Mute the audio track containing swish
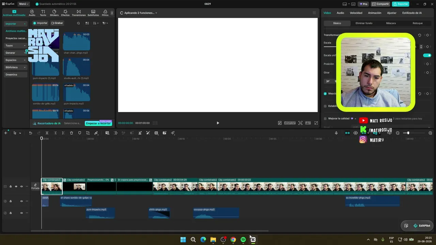 (21, 201)
